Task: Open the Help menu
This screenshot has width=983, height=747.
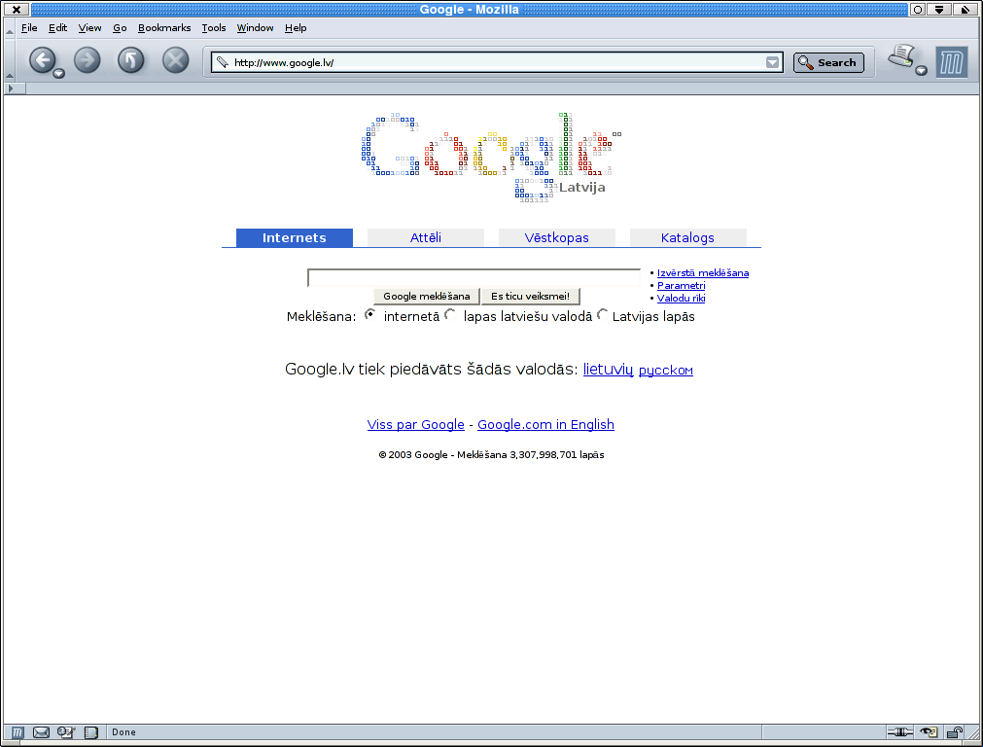Action: point(296,27)
